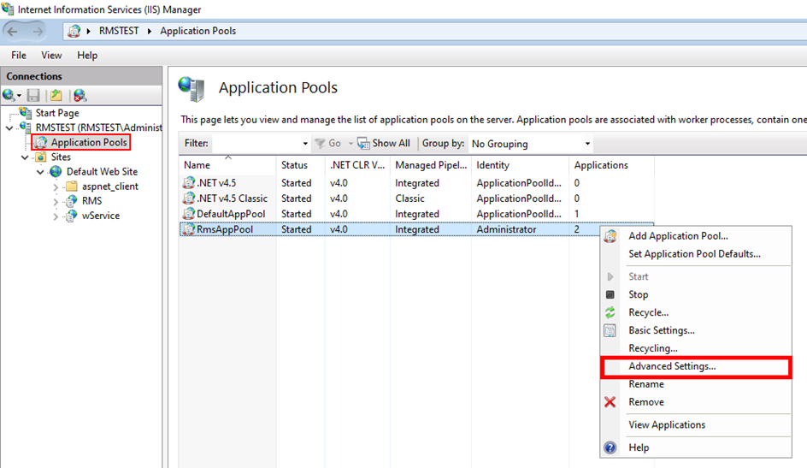
Task: Collapse the RMSTEST server node
Action: pyautogui.click(x=9, y=127)
